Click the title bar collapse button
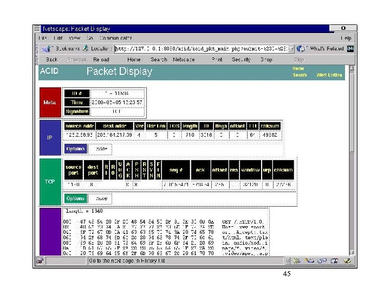 343,28
